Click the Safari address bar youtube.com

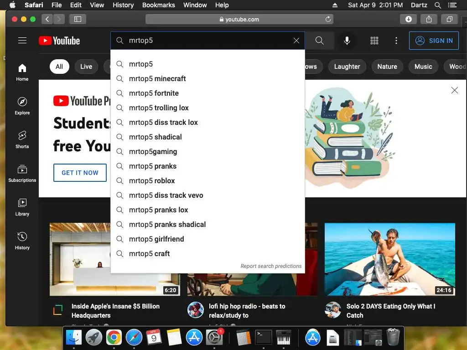point(239,19)
